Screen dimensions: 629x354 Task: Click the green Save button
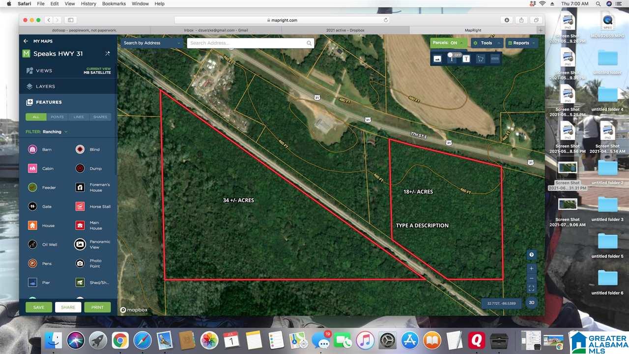tap(39, 307)
